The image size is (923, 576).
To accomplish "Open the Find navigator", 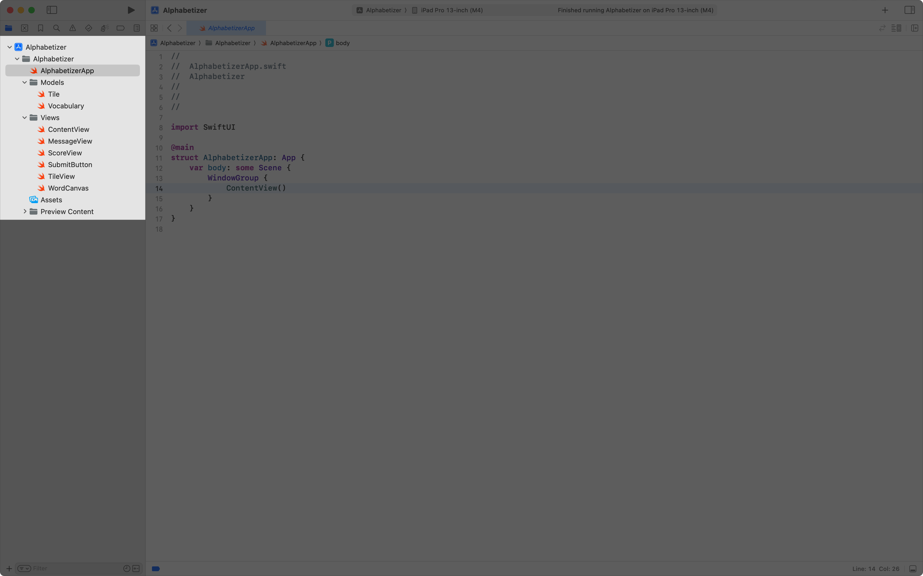I will pos(56,28).
